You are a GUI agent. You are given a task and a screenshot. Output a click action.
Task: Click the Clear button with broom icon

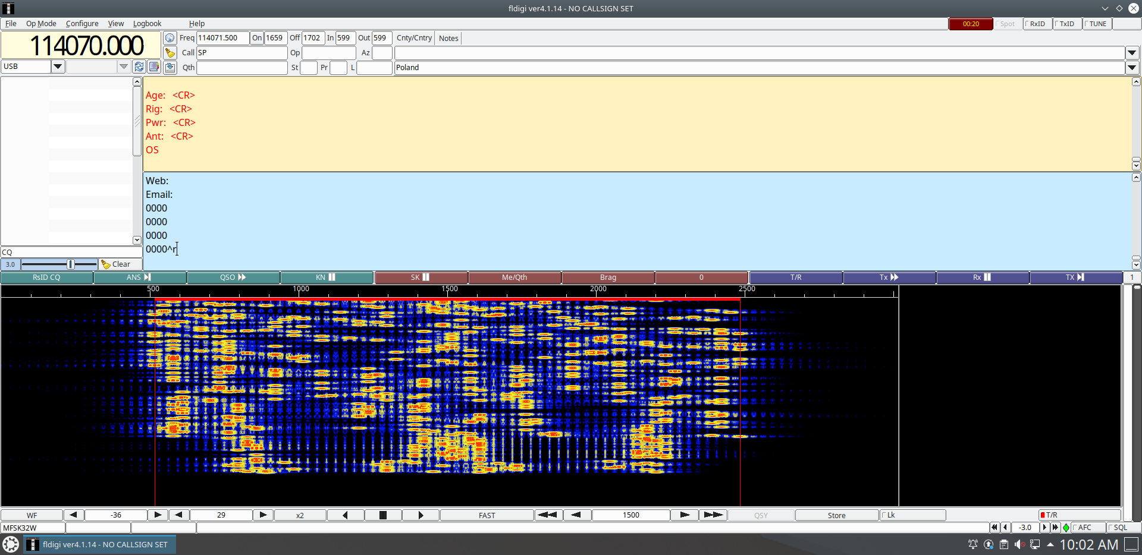coord(120,264)
